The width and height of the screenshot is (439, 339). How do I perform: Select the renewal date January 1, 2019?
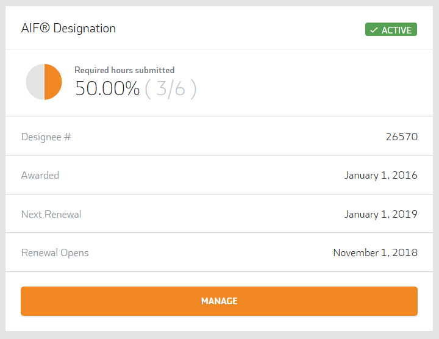380,214
